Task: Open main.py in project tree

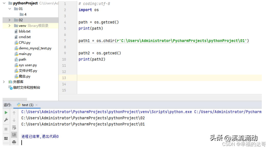Action: coord(25,54)
